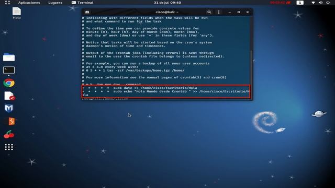This screenshot has height=188, width=335.
Task: Minimize the terminal window
Action: coord(230,12)
